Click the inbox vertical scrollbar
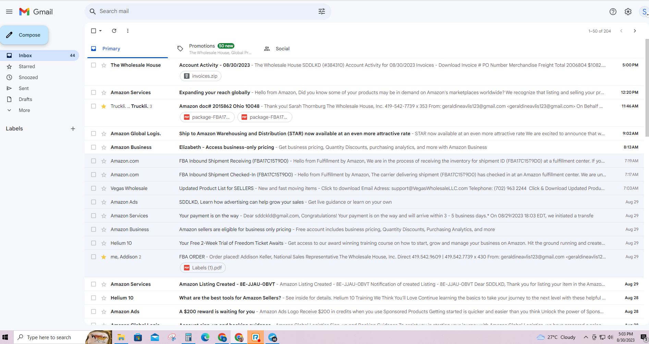649x344 pixels. 647,88
